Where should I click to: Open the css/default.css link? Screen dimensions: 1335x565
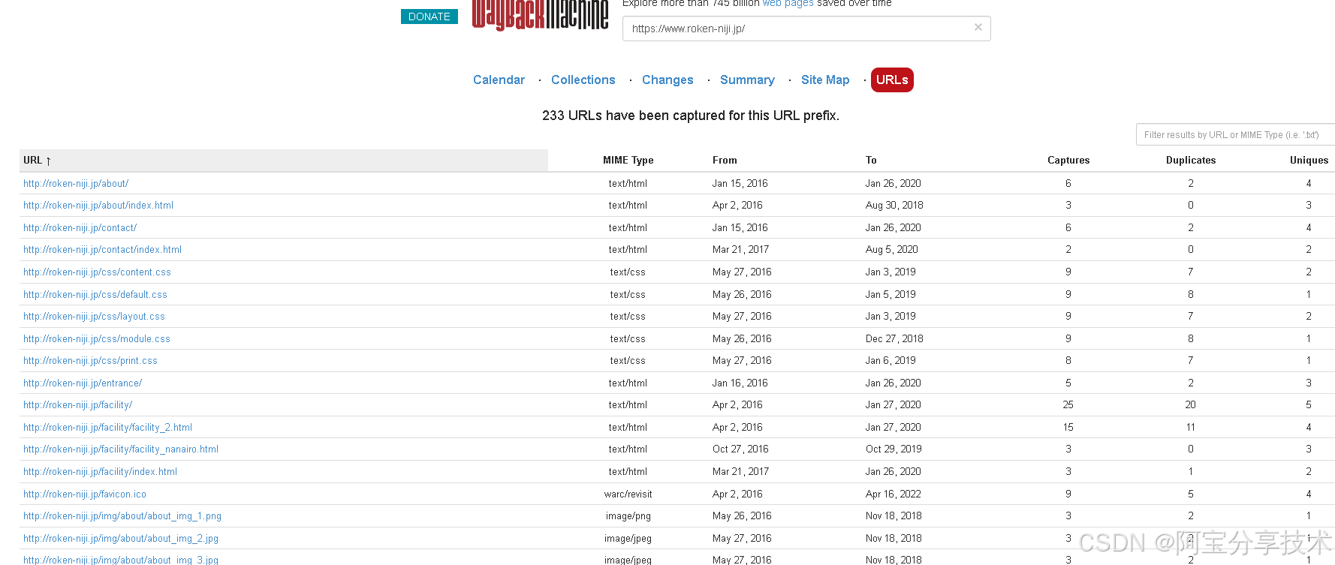(95, 294)
